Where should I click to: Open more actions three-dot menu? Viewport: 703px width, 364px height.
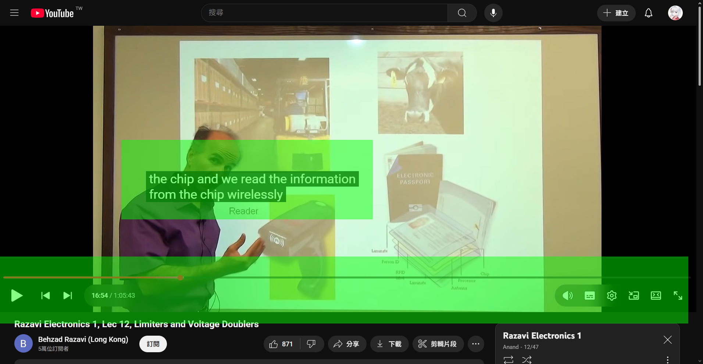click(476, 344)
